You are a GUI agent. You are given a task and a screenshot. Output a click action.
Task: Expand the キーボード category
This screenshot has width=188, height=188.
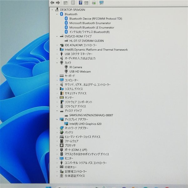(57, 76)
